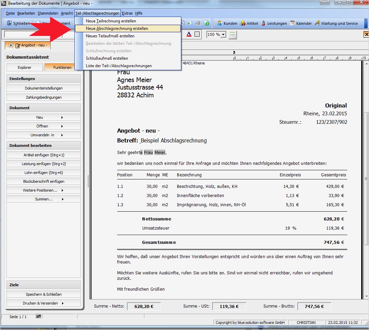
Task: Click the 'Beispiel Abschlagsrechnung' subject text
Action: pos(174,140)
